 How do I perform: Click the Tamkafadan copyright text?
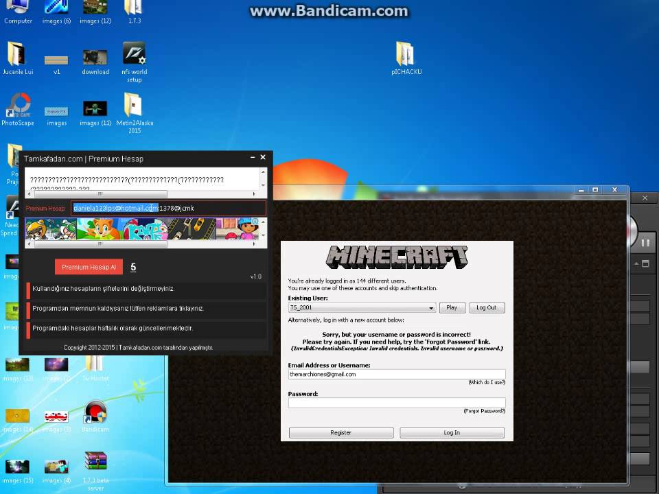coord(138,347)
